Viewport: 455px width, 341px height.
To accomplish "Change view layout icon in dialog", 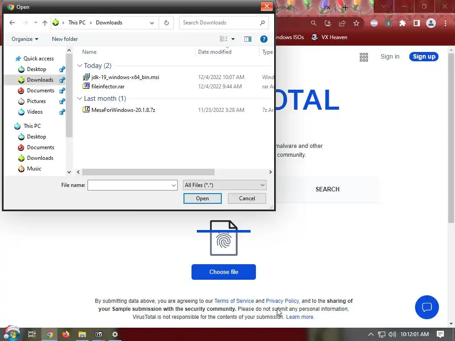I will coord(224,39).
